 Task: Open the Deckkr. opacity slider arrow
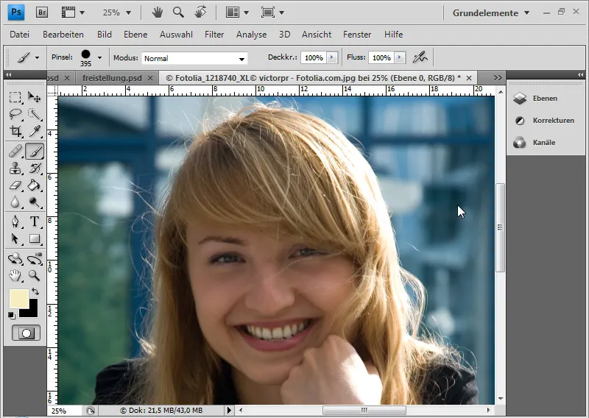(332, 57)
